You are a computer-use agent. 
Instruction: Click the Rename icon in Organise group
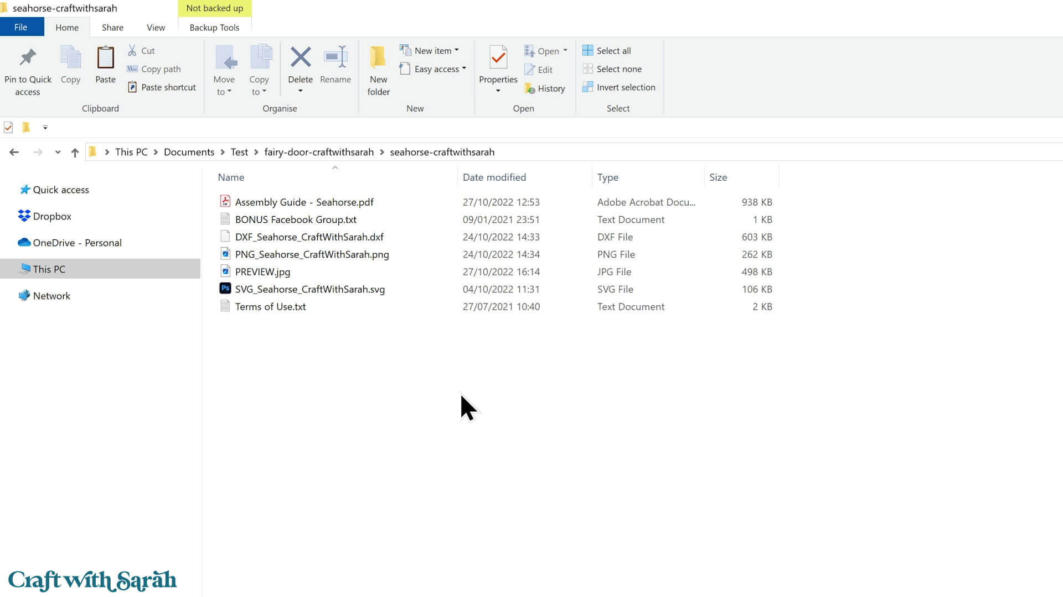click(336, 57)
